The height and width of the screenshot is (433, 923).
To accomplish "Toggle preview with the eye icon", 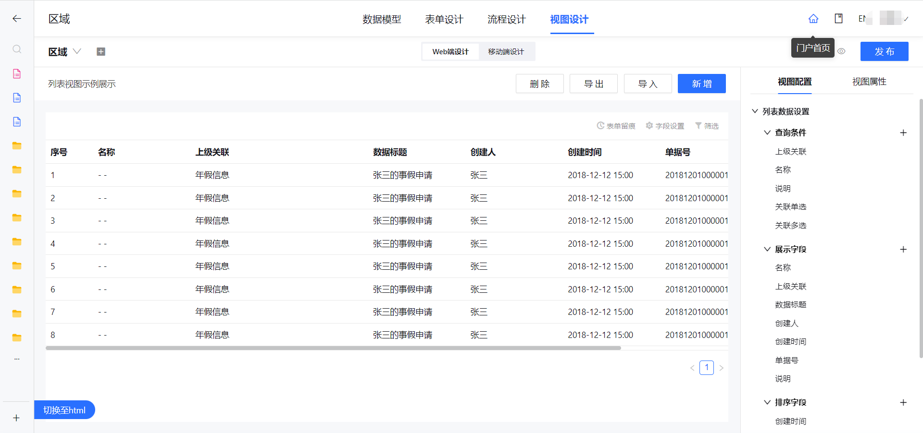I will (x=841, y=51).
